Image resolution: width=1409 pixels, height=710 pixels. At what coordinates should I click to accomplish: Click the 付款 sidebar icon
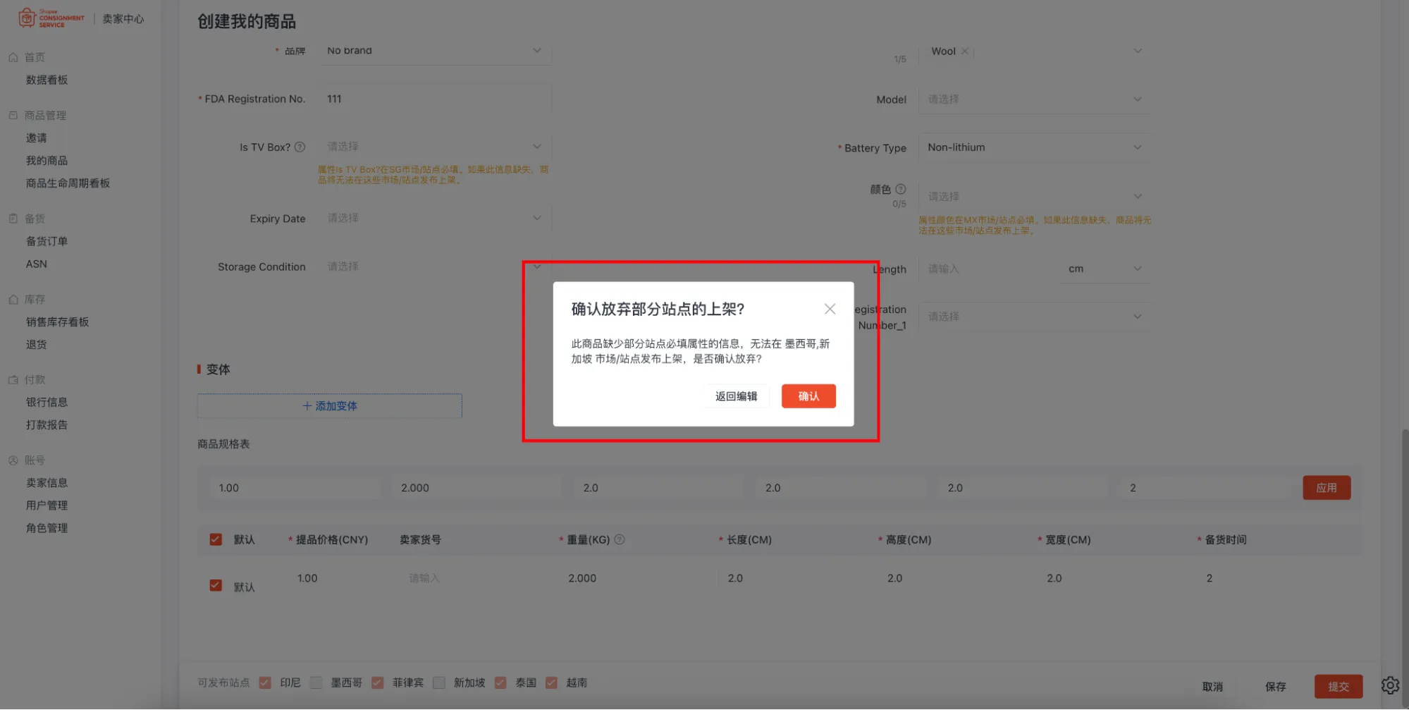click(13, 379)
